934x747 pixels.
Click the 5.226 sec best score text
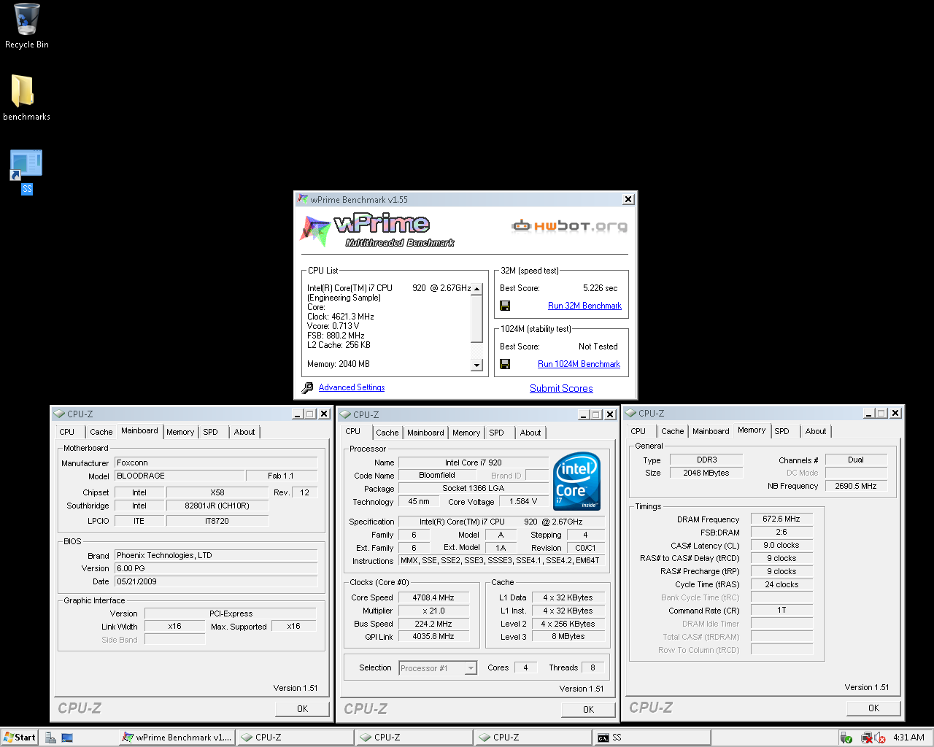[600, 288]
